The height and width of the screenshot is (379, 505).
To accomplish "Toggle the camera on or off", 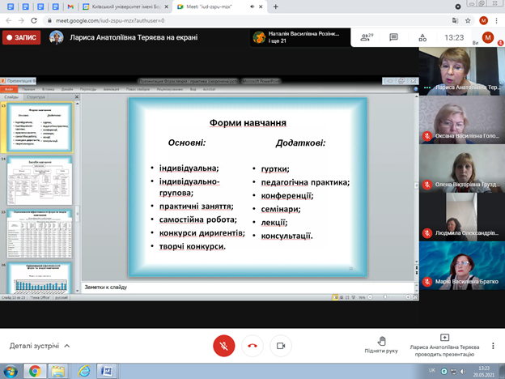I will tap(281, 345).
